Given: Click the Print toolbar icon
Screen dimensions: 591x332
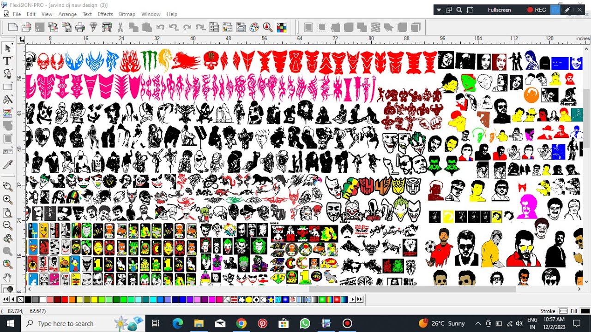Looking at the screenshot, I should (x=80, y=28).
